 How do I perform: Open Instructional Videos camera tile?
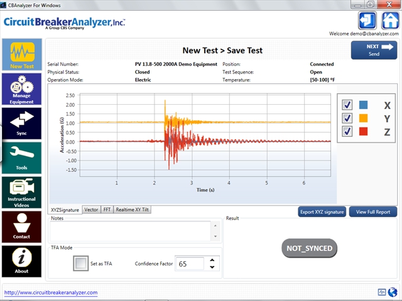[22, 193]
